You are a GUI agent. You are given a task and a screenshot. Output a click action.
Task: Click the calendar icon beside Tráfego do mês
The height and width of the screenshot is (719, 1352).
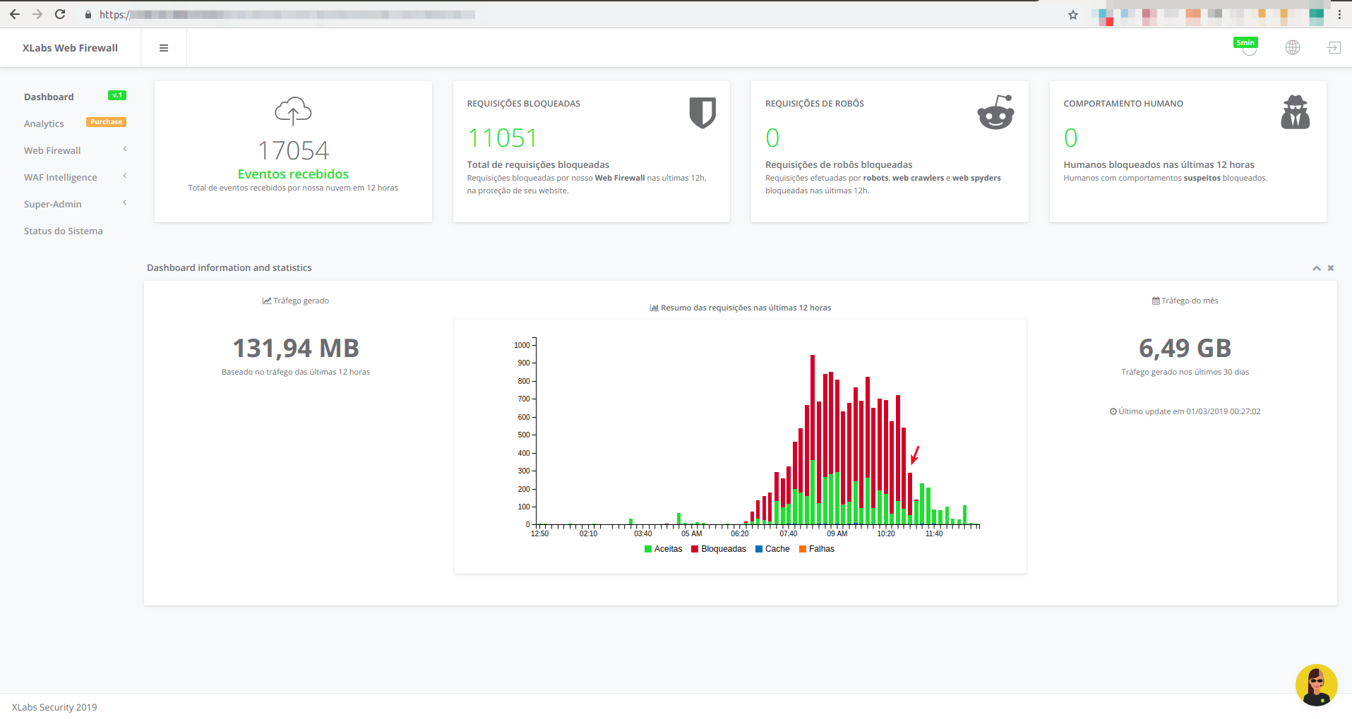(1156, 301)
